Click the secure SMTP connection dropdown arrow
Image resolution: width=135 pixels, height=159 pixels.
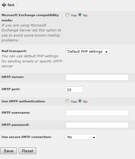94,138
